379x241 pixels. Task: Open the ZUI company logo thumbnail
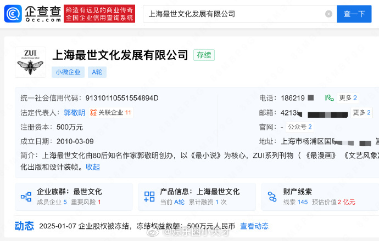point(30,62)
